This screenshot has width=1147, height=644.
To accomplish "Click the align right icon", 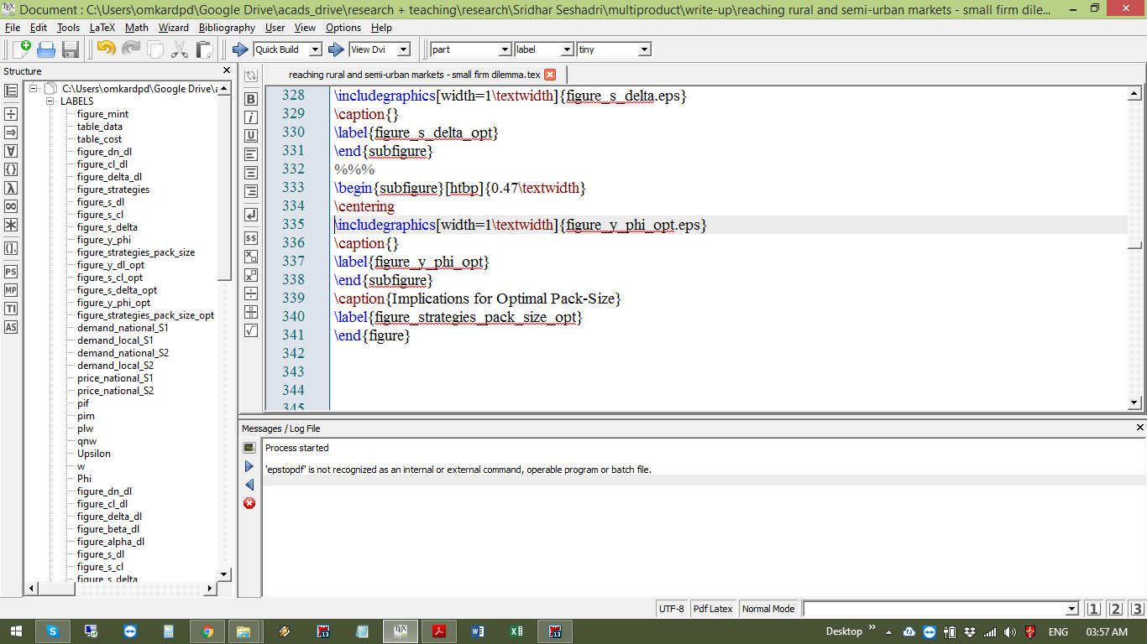I will (x=250, y=191).
